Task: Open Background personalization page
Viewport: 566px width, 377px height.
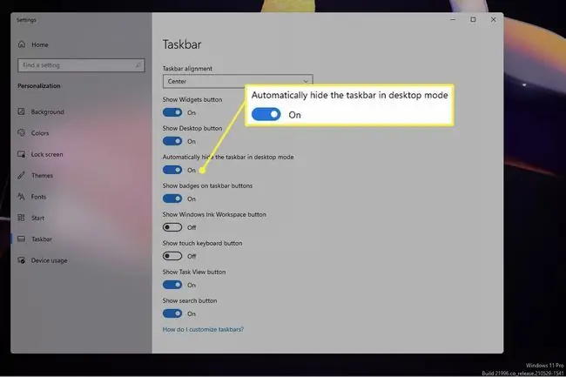Action: tap(47, 111)
